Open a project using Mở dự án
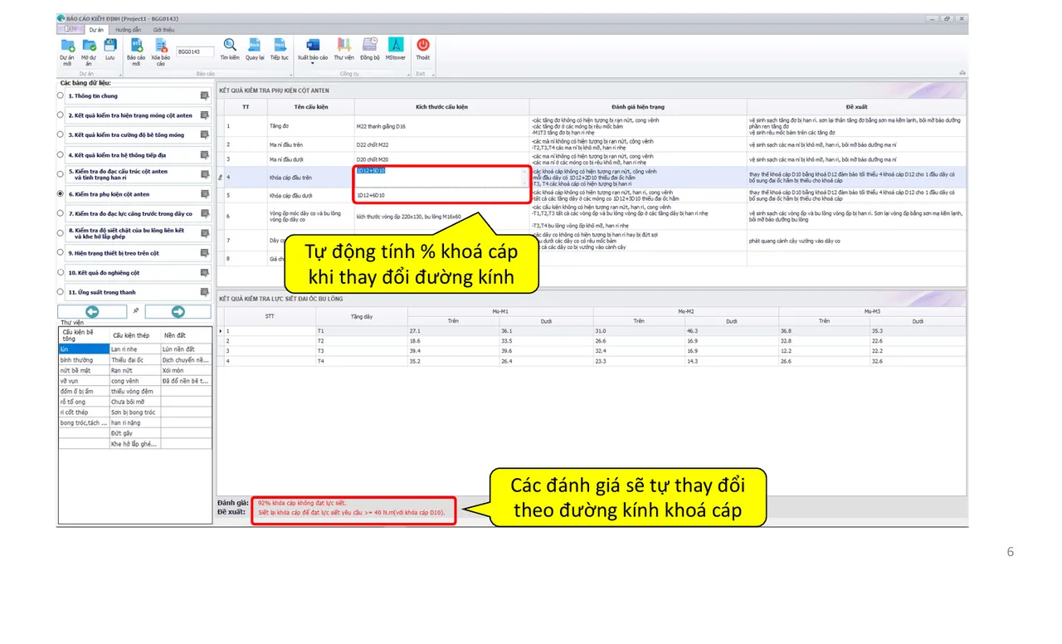The height and width of the screenshot is (644, 1062). [88, 51]
